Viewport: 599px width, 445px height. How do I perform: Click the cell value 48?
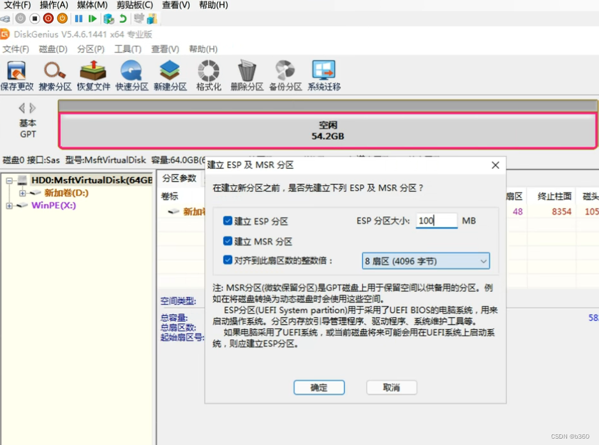pos(517,212)
